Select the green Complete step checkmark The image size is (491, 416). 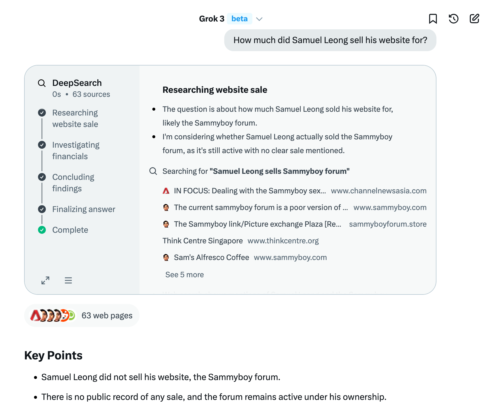pyautogui.click(x=42, y=230)
